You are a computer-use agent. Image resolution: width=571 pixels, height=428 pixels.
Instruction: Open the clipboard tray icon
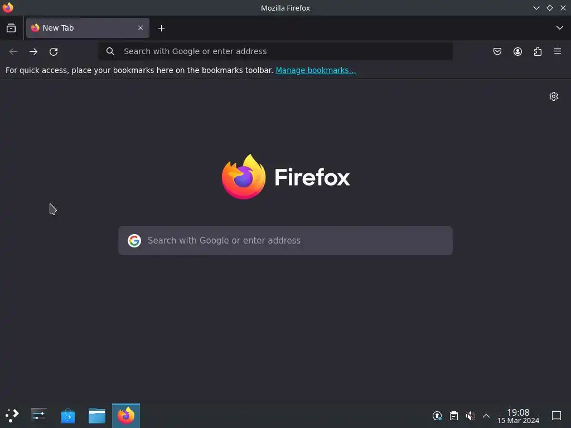coord(454,416)
